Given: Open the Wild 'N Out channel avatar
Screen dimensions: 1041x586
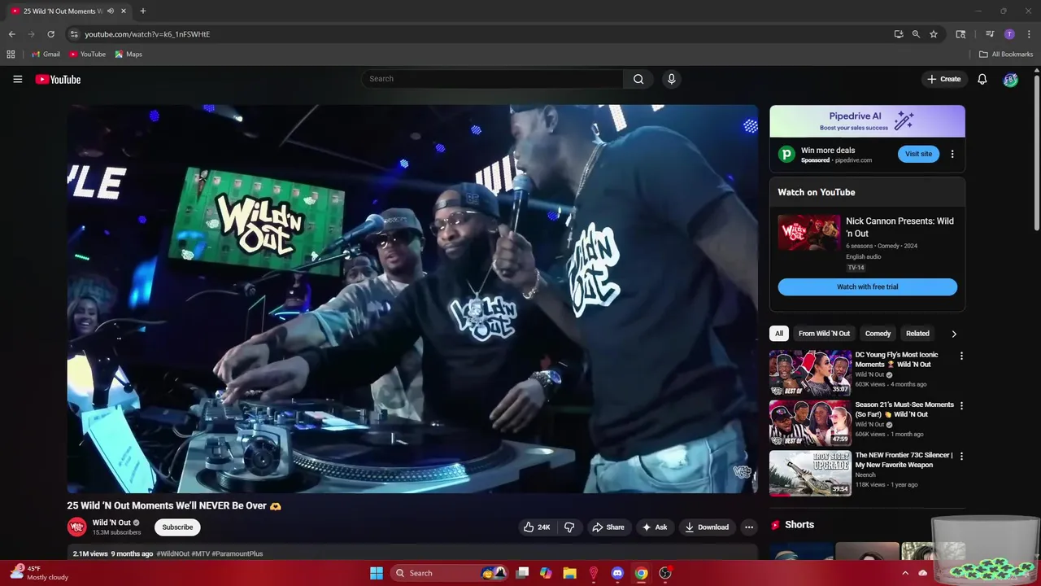Looking at the screenshot, I should point(76,527).
